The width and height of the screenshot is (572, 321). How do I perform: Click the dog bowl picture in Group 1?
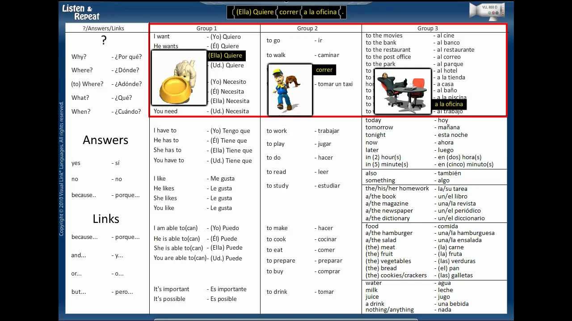tap(179, 78)
